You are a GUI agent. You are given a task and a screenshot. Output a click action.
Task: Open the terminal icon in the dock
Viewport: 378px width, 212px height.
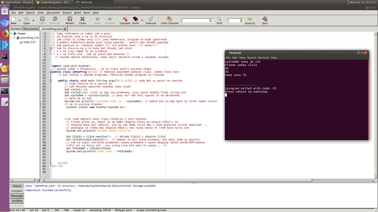(x=4, y=91)
